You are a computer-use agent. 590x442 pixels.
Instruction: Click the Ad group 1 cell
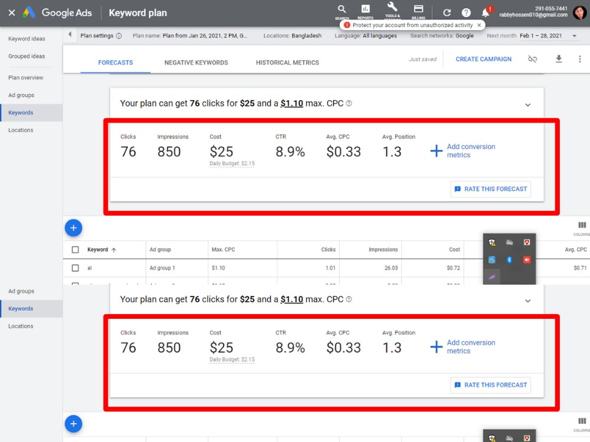click(162, 268)
